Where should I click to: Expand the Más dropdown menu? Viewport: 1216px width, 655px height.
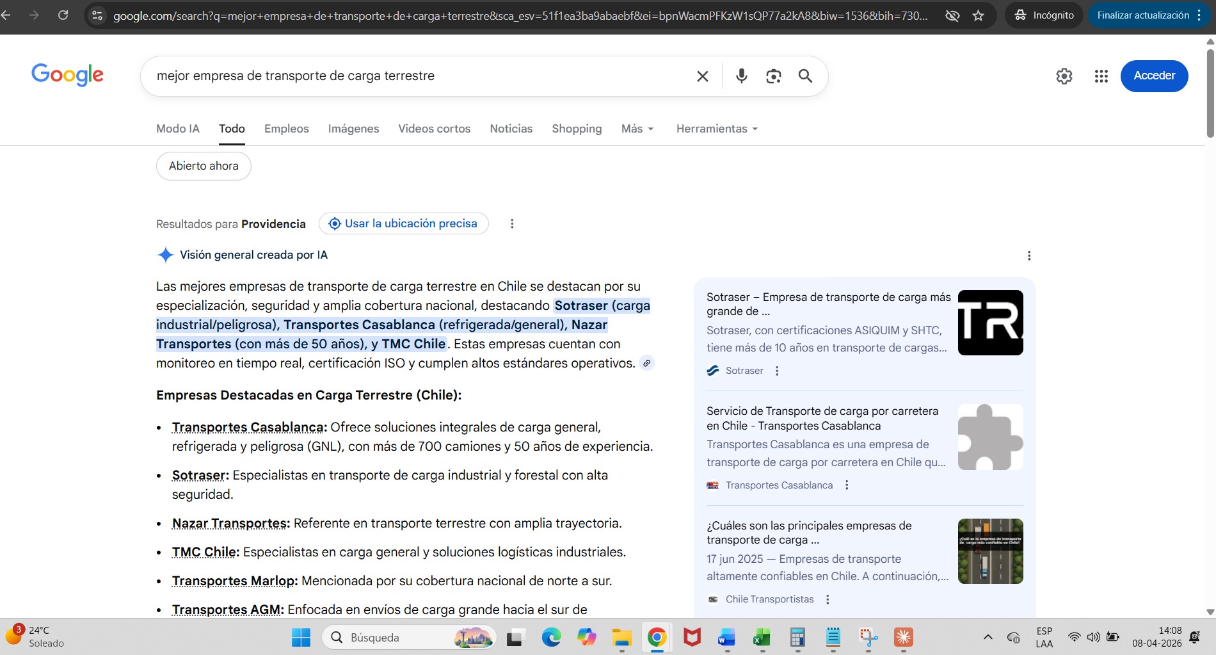(x=637, y=129)
